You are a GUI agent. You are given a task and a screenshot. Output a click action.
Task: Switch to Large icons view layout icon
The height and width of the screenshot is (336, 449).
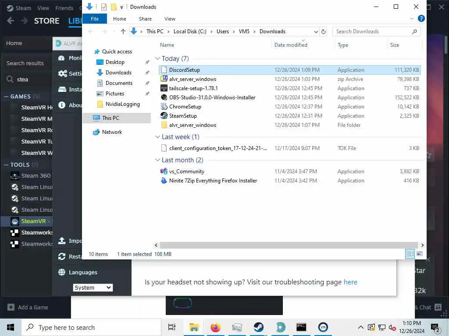[420, 254]
